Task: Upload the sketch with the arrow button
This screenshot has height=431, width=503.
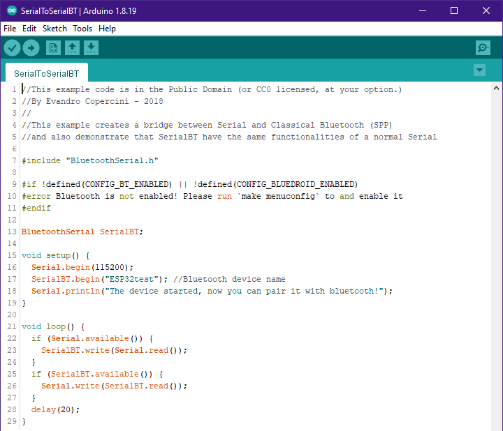Action: coord(31,48)
